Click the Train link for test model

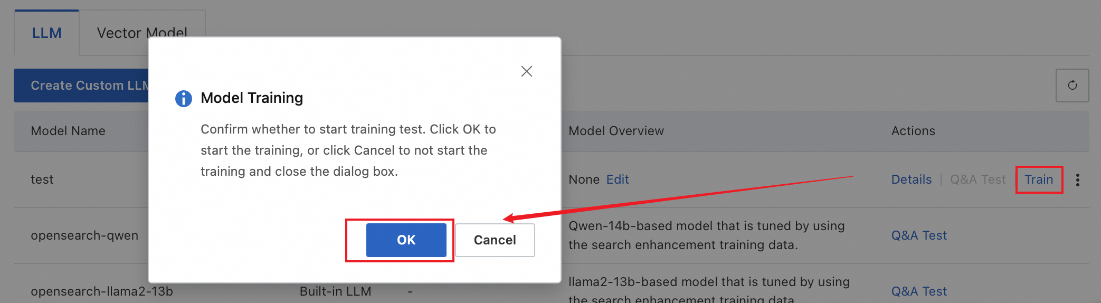pos(1038,179)
